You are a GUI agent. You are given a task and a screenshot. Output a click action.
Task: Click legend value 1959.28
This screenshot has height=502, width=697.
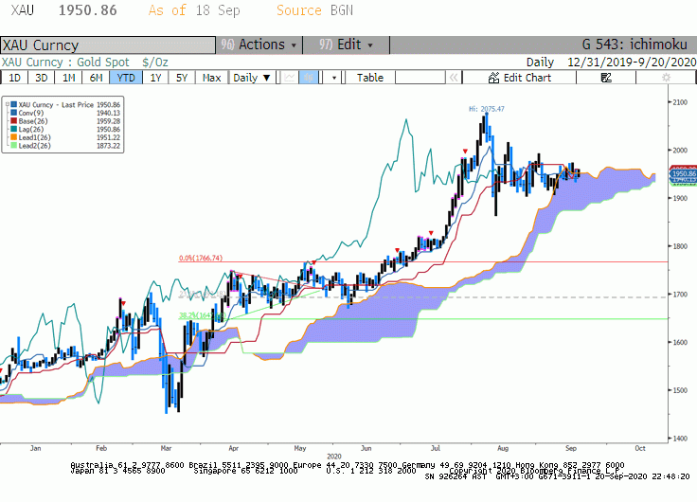click(x=109, y=121)
